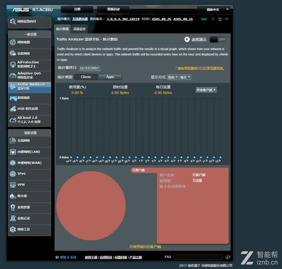Open the 外部网络(WAN) menu item
The image size is (282, 269).
(29, 163)
